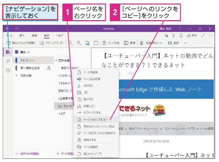Viewport: 219px width, 162px height.
Task: Click the navigation pane (books) icon
Action: [x=8, y=52]
